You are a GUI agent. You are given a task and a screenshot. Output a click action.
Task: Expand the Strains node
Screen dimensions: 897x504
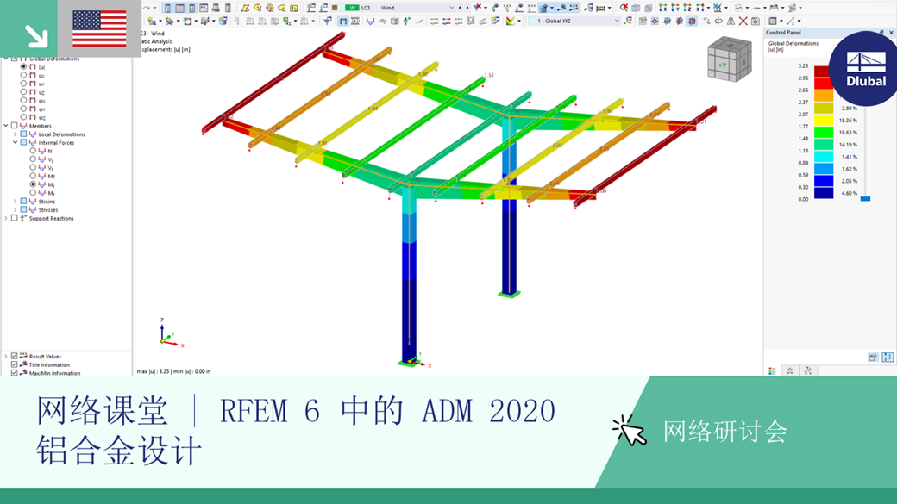pyautogui.click(x=15, y=201)
